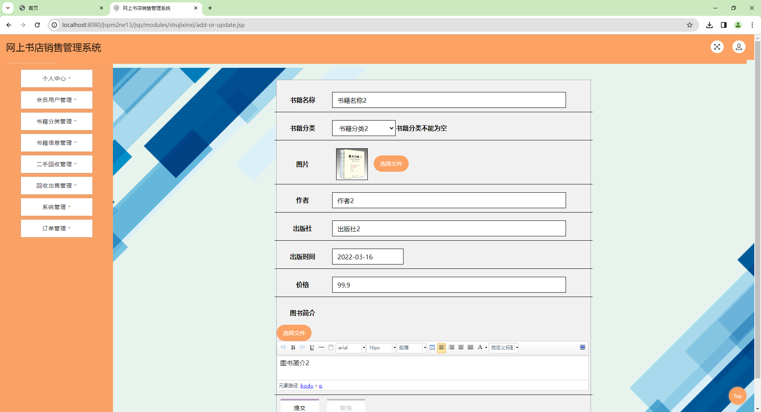This screenshot has height=412, width=761.
Task: Open the insert table icon in the editor
Action: pyautogui.click(x=432, y=348)
